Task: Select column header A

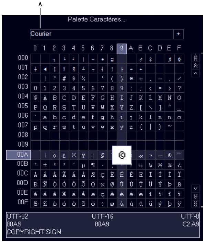Action: click(x=131, y=48)
